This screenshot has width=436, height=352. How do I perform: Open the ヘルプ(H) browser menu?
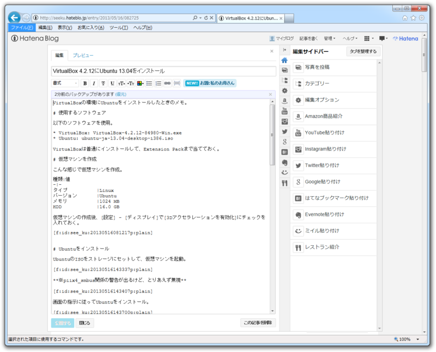click(143, 28)
